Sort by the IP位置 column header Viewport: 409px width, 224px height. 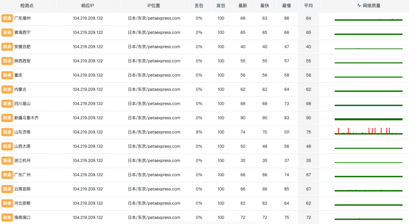pos(154,6)
